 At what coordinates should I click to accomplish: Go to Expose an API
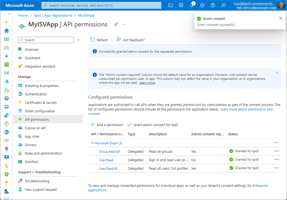(35, 128)
